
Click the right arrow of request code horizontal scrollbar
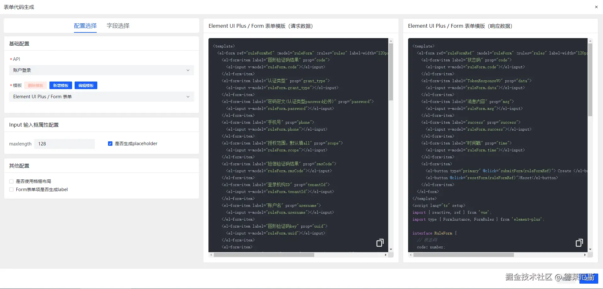coord(386,255)
